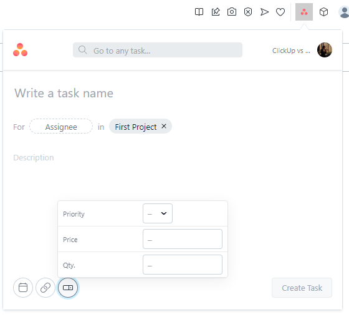
Task: Open browser profile avatar icon
Action: click(344, 12)
